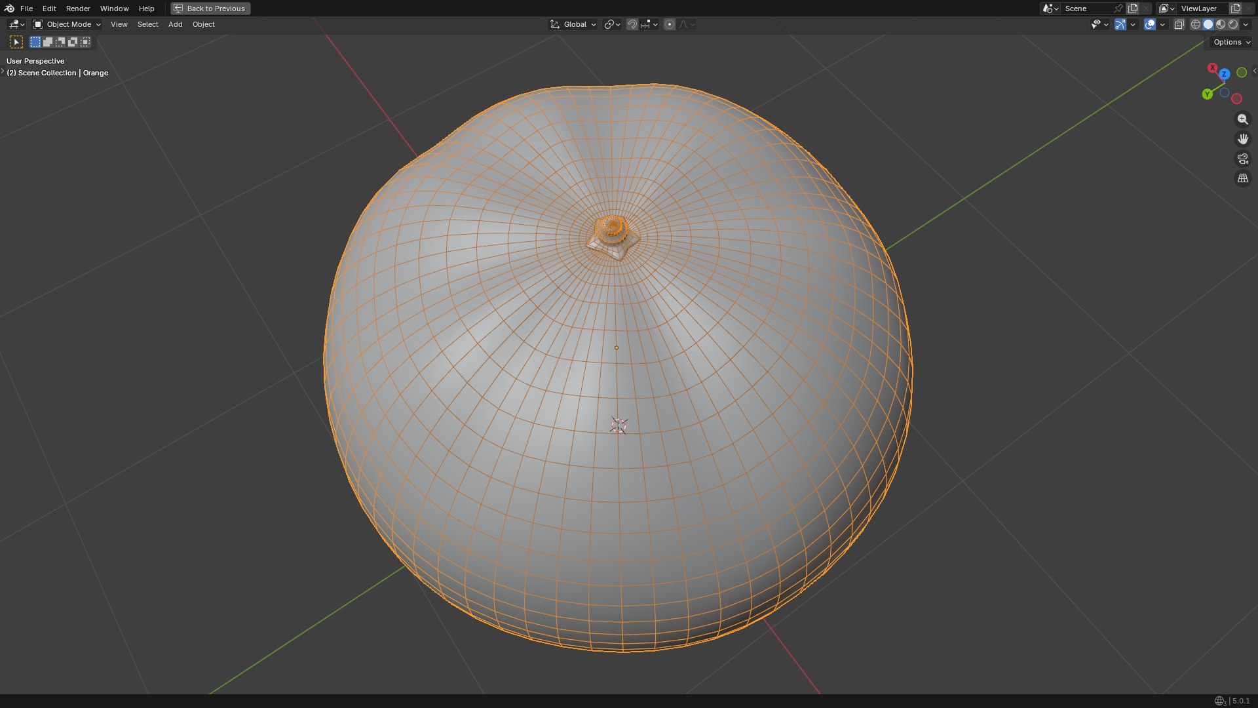Image resolution: width=1258 pixels, height=708 pixels.
Task: Click the globe icon in the status bar
Action: click(1219, 701)
